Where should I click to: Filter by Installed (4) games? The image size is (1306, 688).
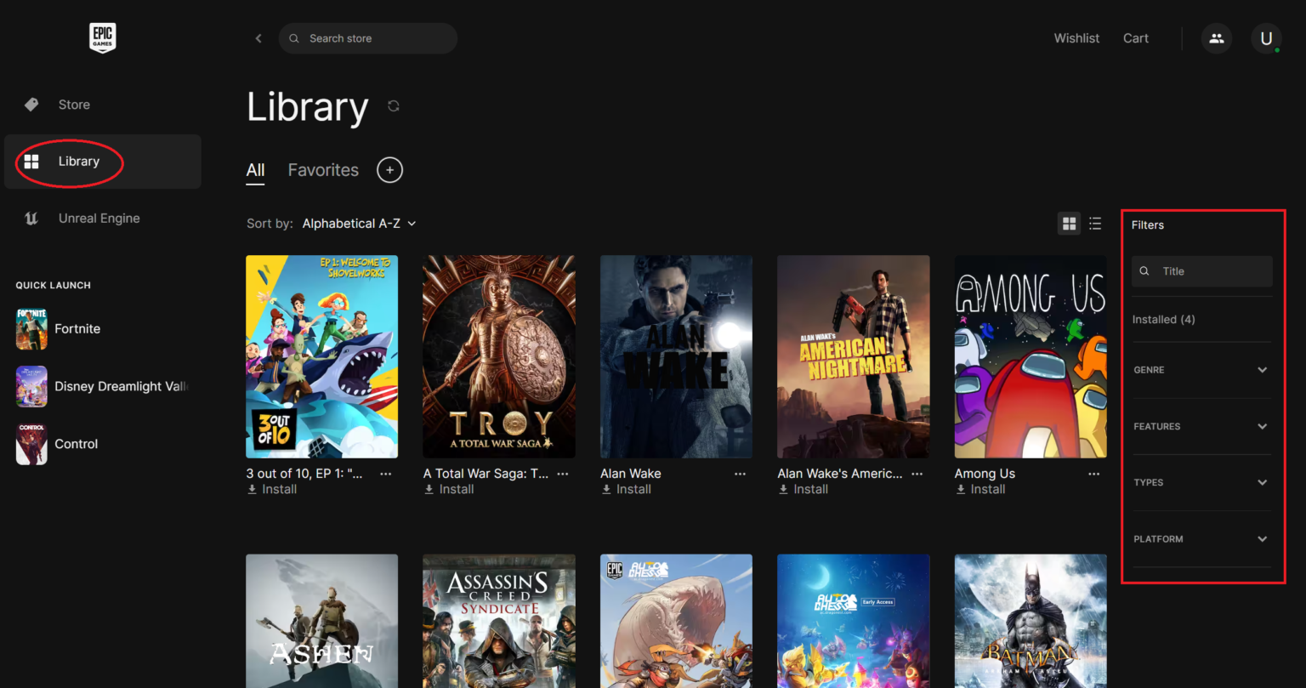pos(1163,320)
